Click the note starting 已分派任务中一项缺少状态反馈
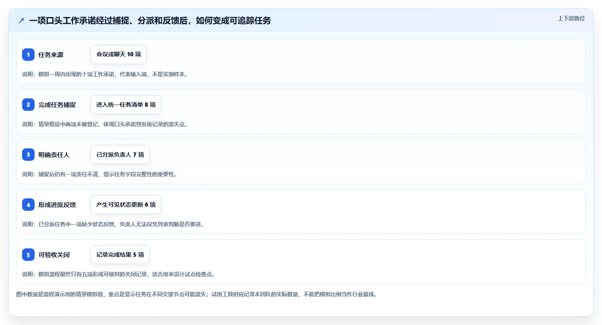602x325 pixels. click(x=113, y=224)
